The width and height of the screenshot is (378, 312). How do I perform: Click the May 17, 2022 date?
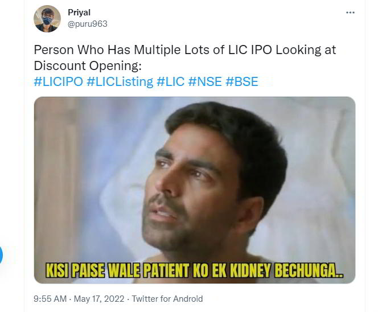click(x=99, y=299)
